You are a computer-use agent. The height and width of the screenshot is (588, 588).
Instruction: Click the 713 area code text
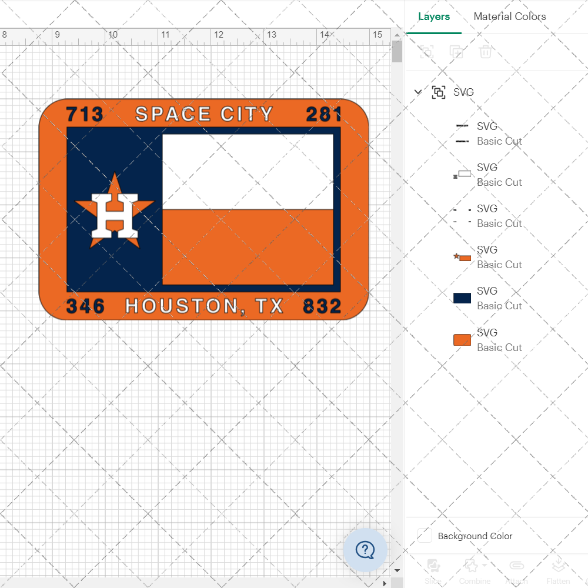point(84,114)
